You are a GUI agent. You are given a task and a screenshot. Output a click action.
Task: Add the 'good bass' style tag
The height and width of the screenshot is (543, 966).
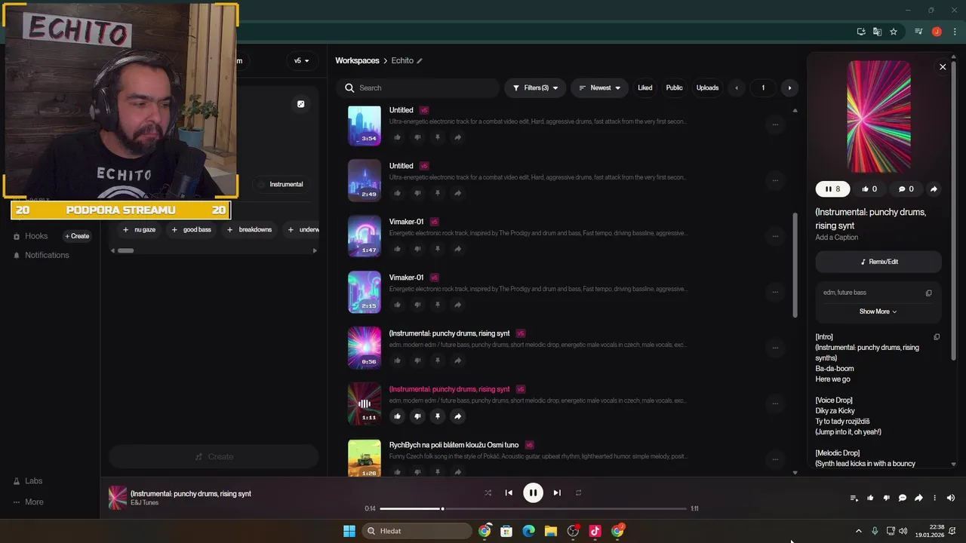coord(191,229)
